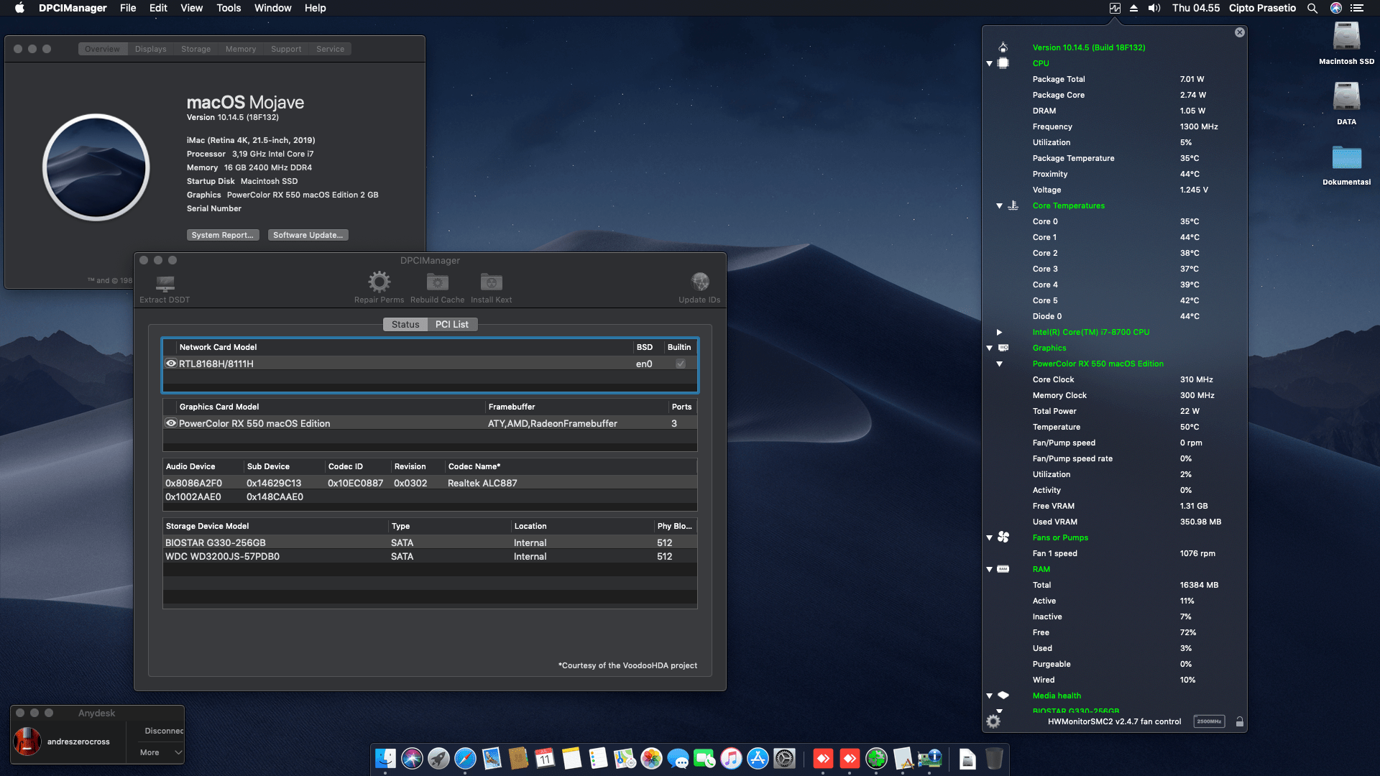Toggle visibility eye next to RTL8168H/8111H
1380x776 pixels.
[x=171, y=364]
